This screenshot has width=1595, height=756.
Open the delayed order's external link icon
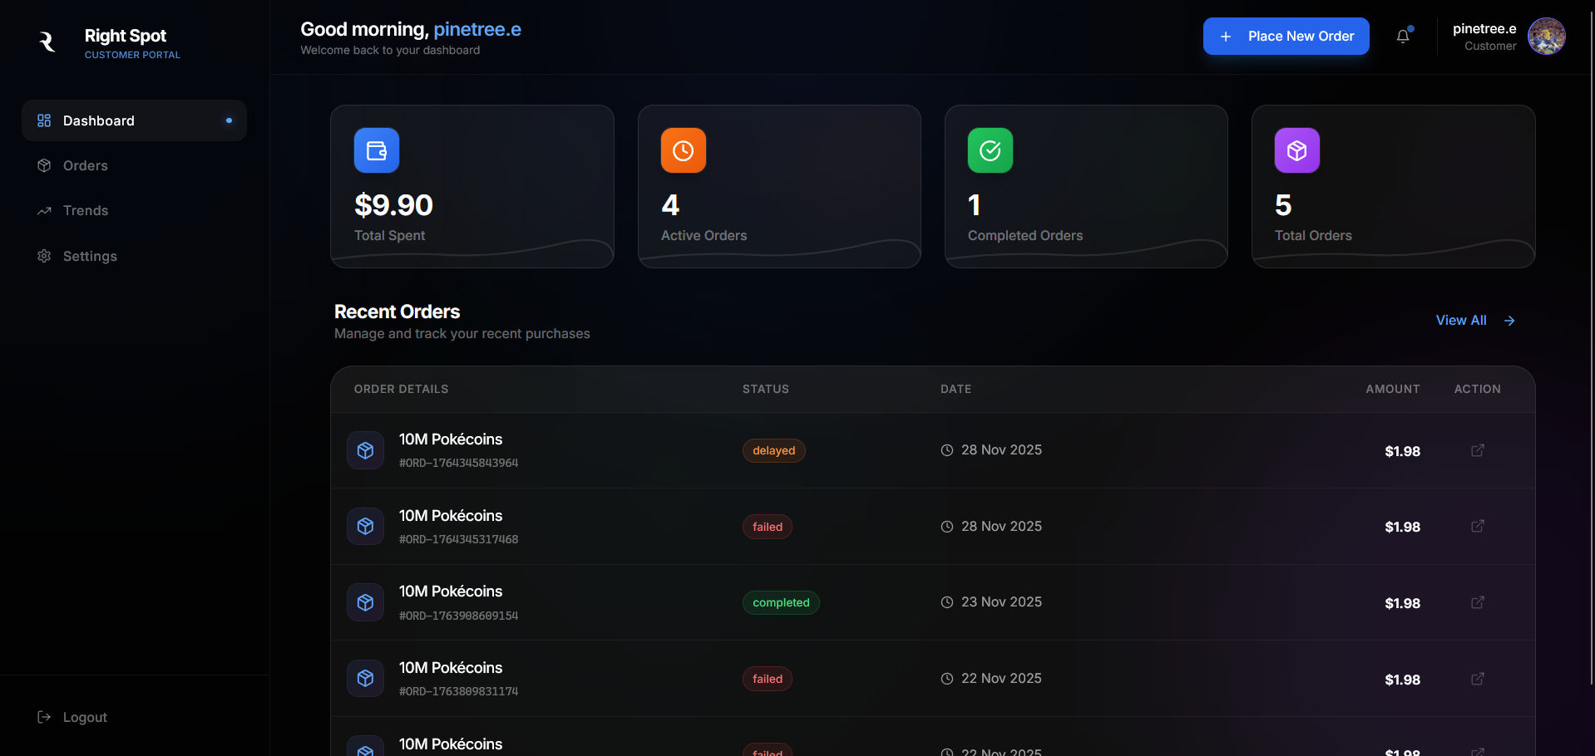[1478, 450]
